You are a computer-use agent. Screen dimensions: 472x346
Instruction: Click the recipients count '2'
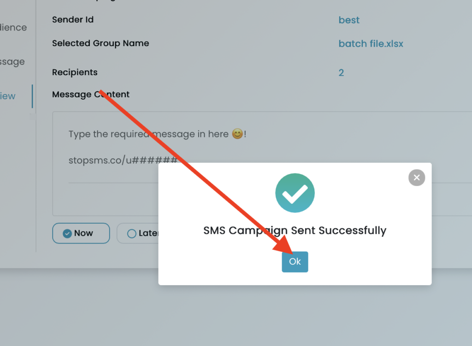341,72
